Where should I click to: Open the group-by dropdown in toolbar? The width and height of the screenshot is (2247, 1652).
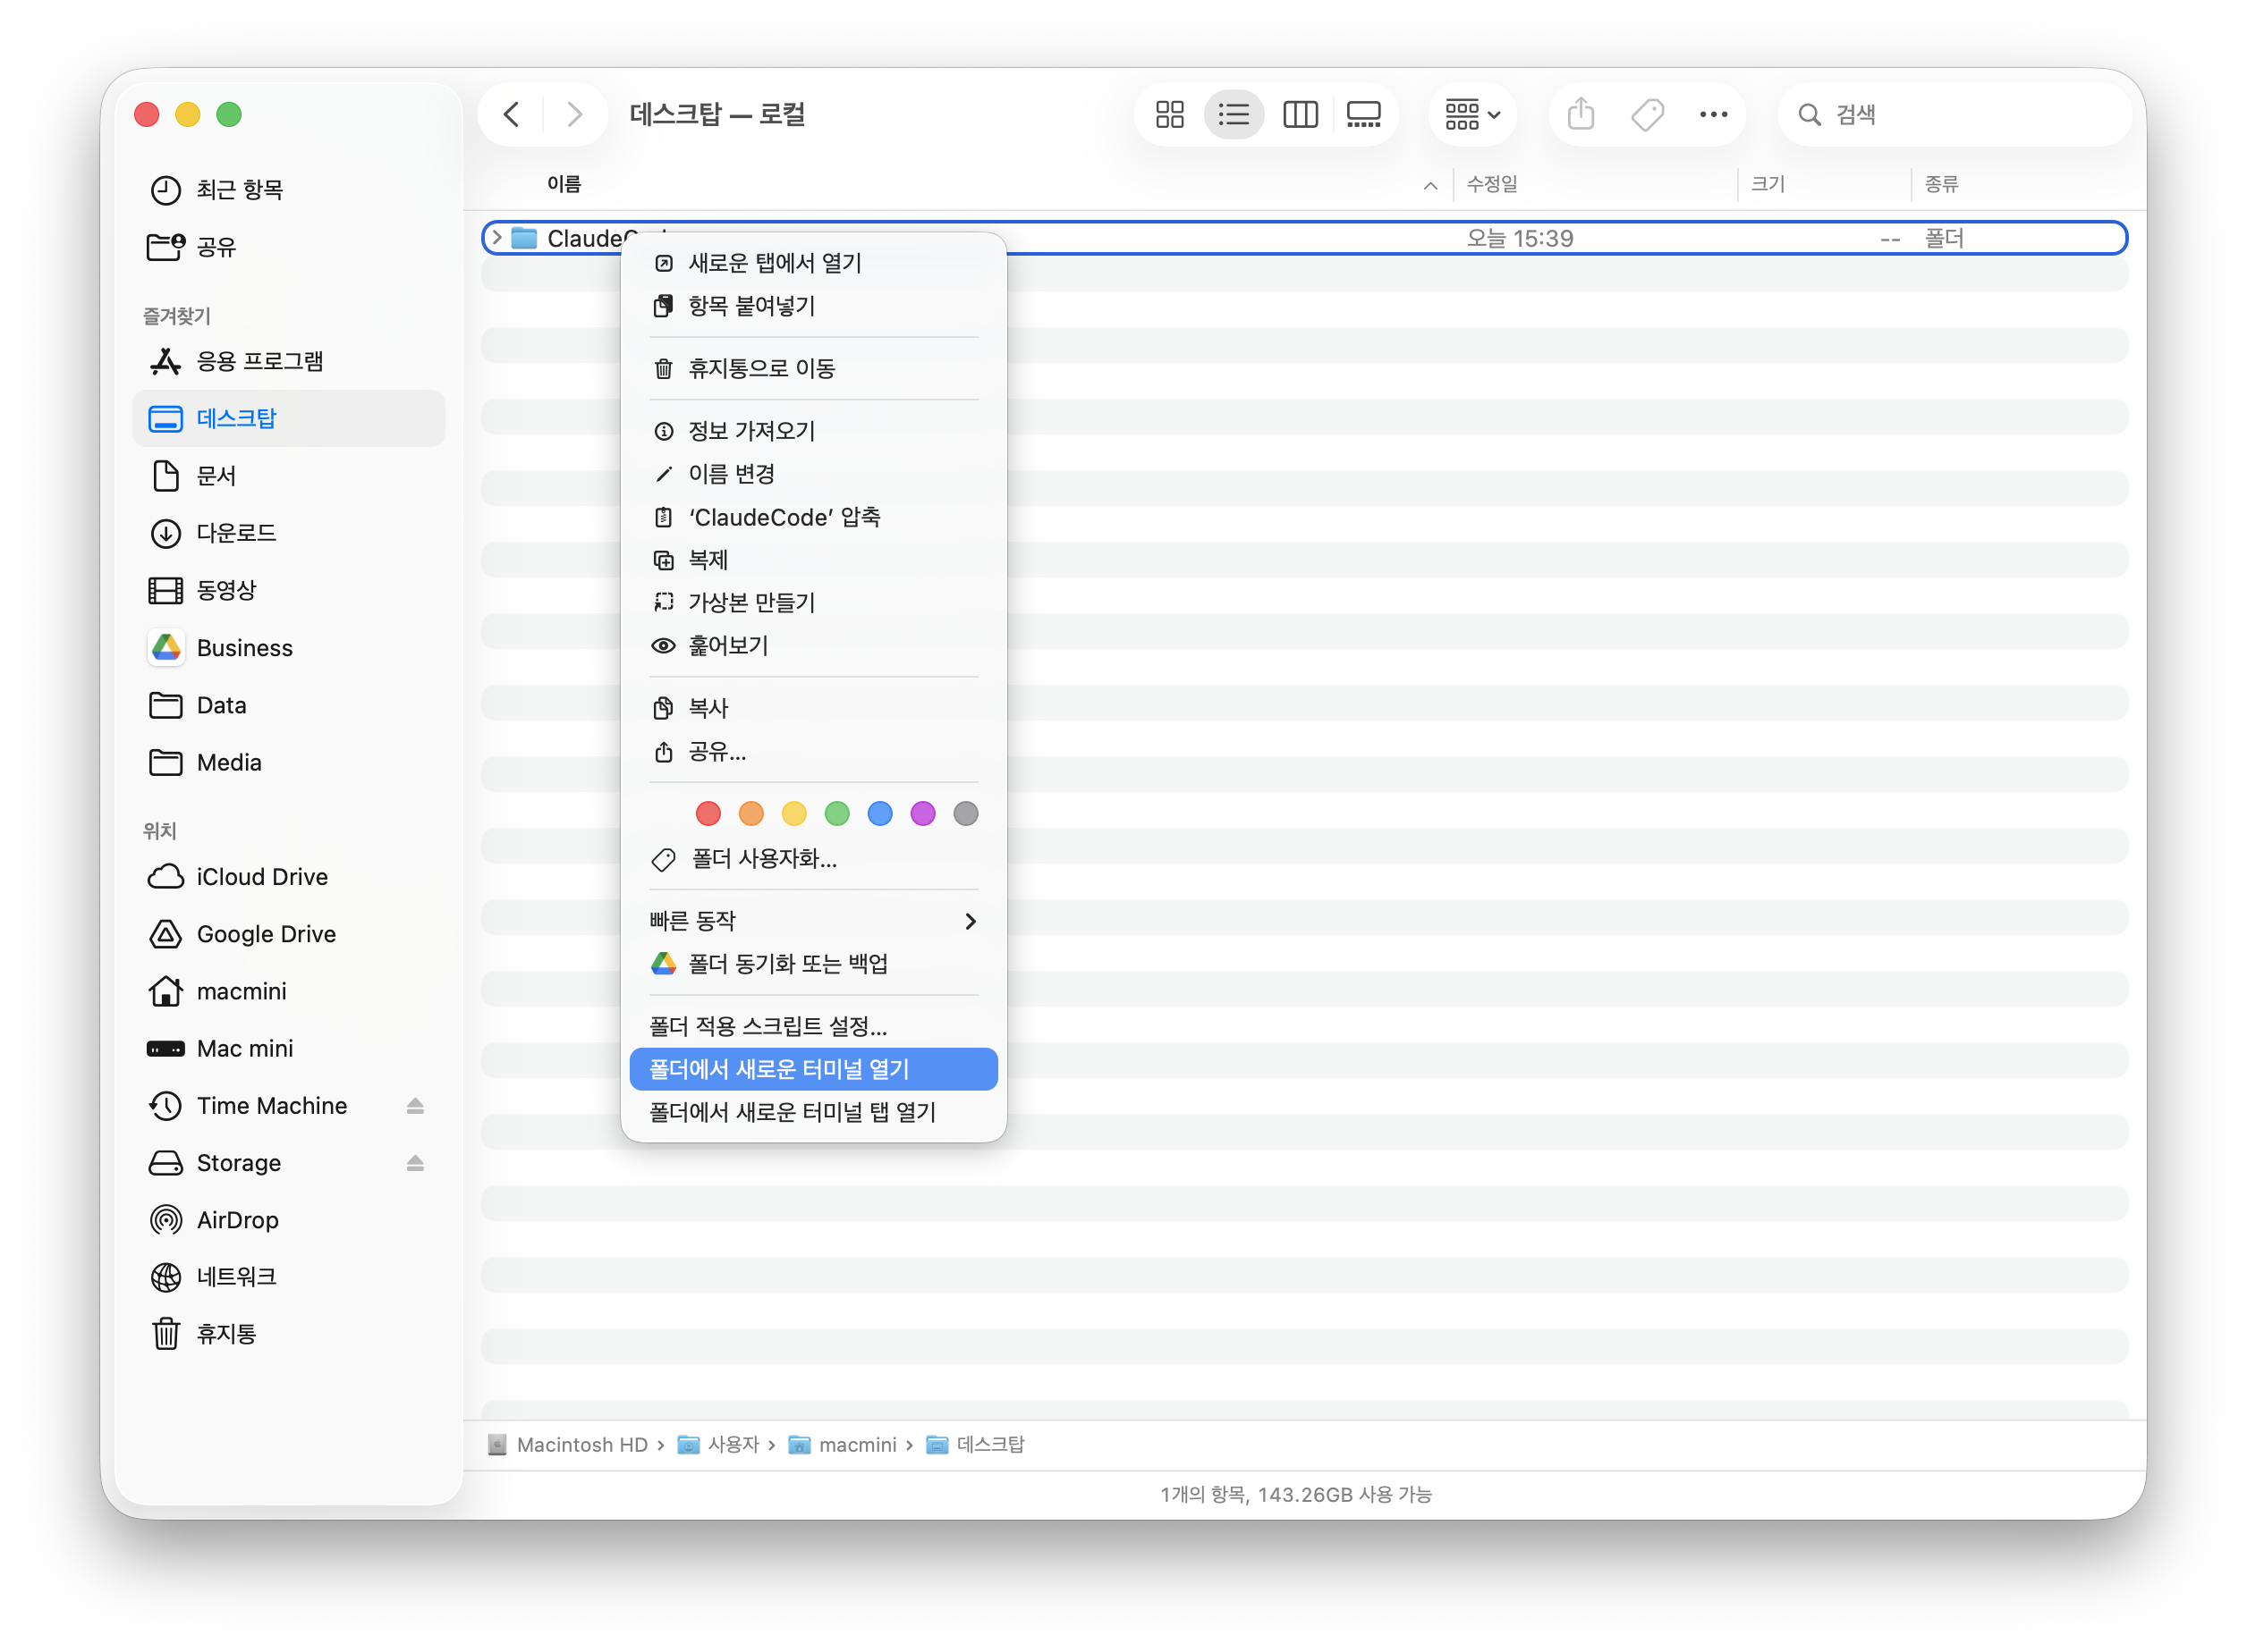tap(1471, 114)
